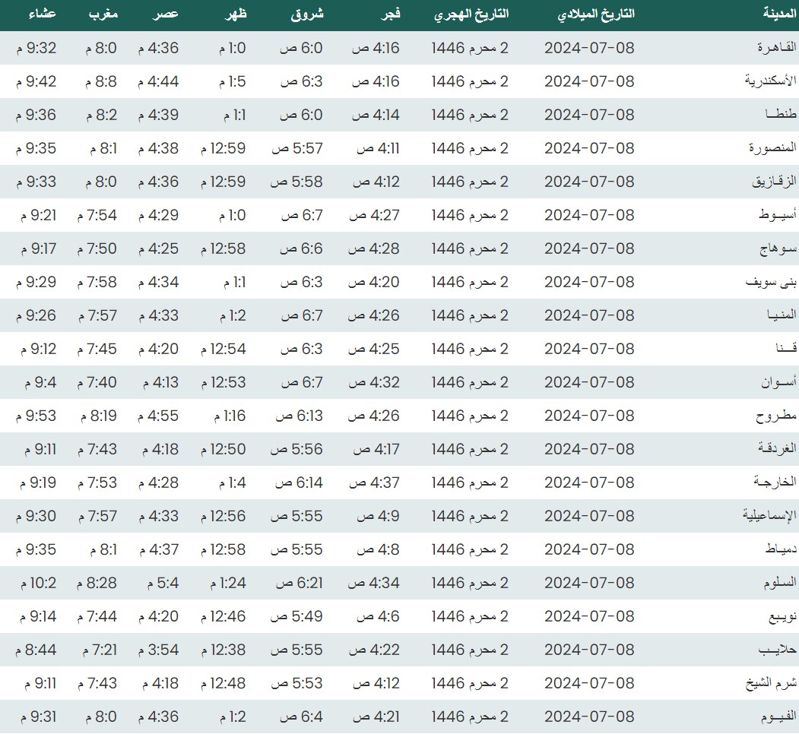Select Dhuhr time 12:46 in نويبع row
This screenshot has height=734, width=799.
tap(223, 616)
